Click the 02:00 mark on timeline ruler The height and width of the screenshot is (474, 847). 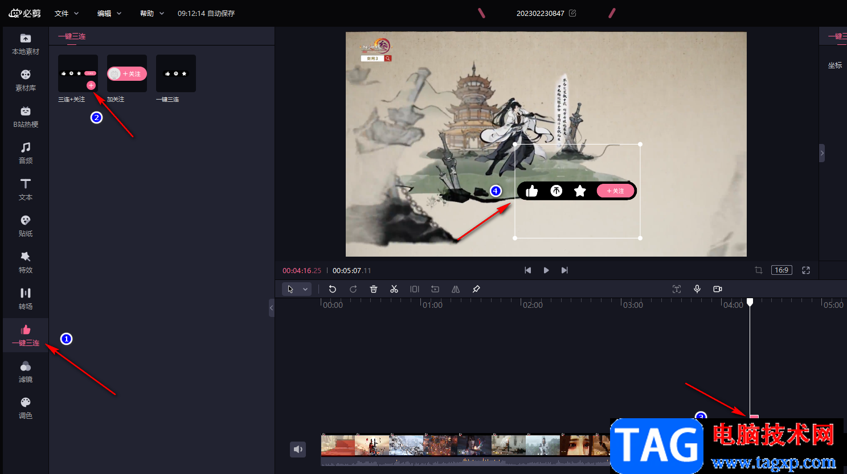coord(533,305)
